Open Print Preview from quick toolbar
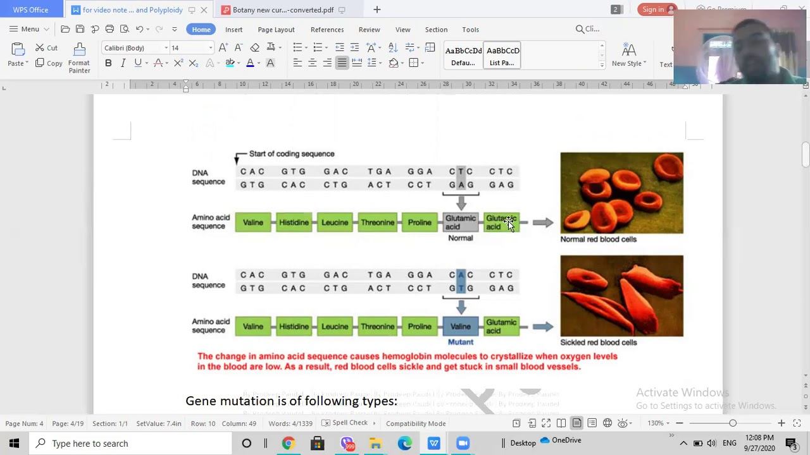 (124, 29)
